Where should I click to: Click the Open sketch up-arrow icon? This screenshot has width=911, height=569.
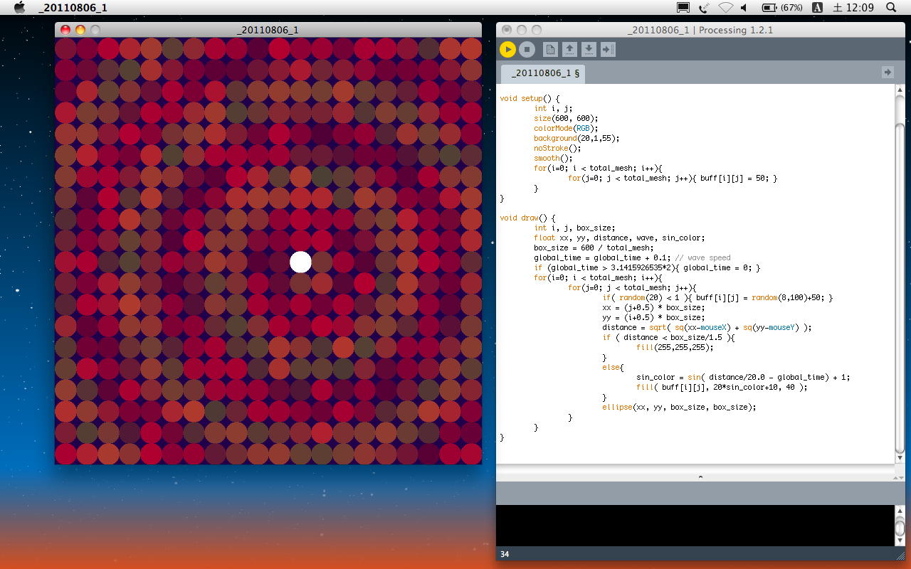(x=569, y=49)
